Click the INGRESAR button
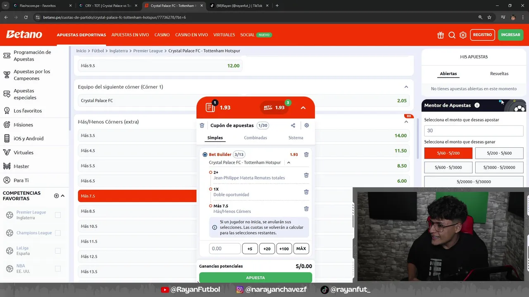This screenshot has width=529, height=297. pos(511,35)
